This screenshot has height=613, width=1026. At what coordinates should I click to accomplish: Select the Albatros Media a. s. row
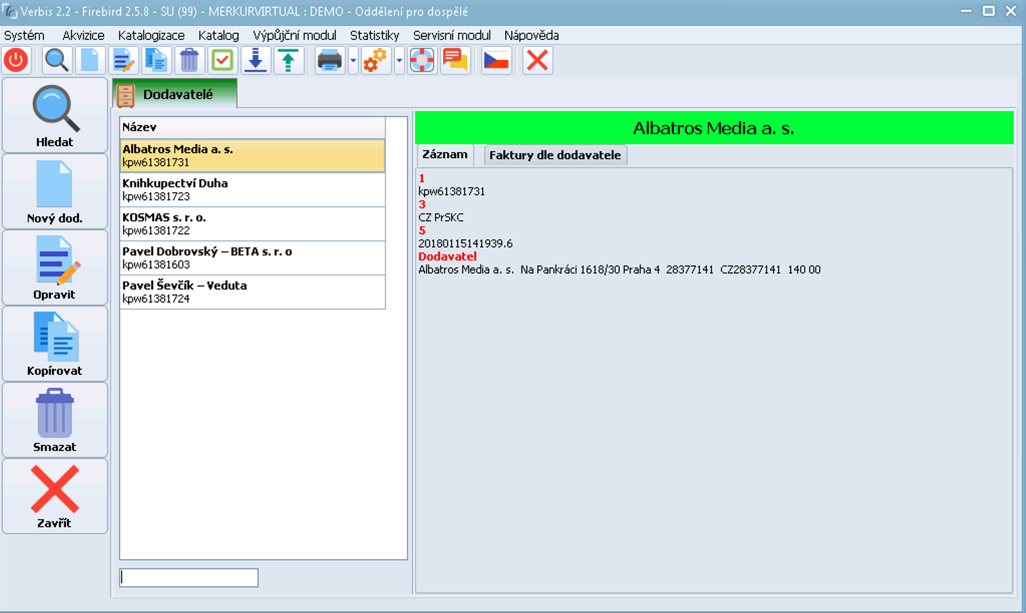(x=252, y=156)
